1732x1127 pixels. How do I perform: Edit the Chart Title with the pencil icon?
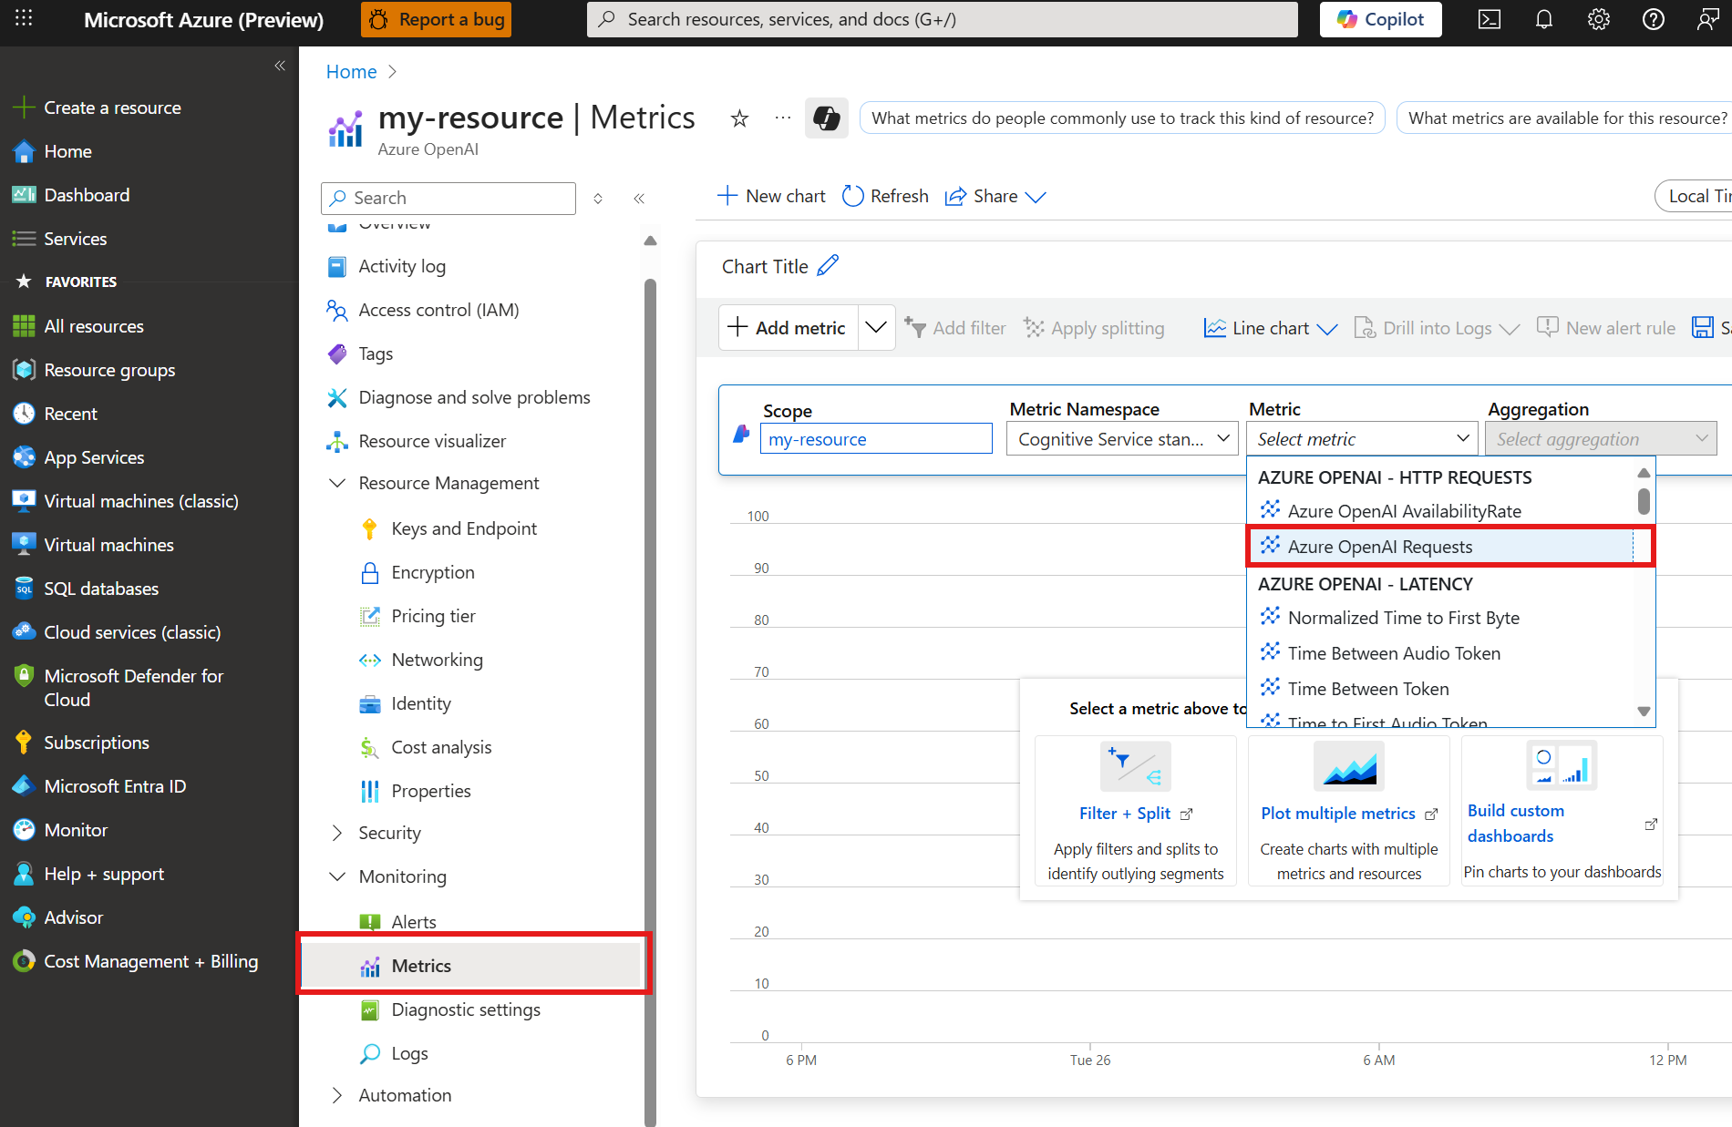coord(828,265)
